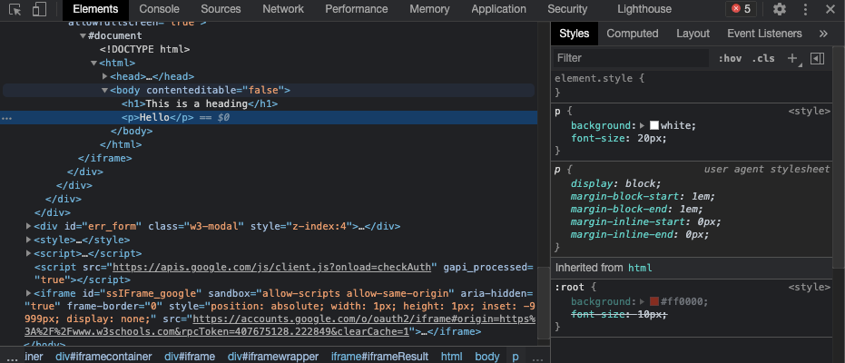Switch to the Sources tab
The image size is (845, 363).
(221, 9)
